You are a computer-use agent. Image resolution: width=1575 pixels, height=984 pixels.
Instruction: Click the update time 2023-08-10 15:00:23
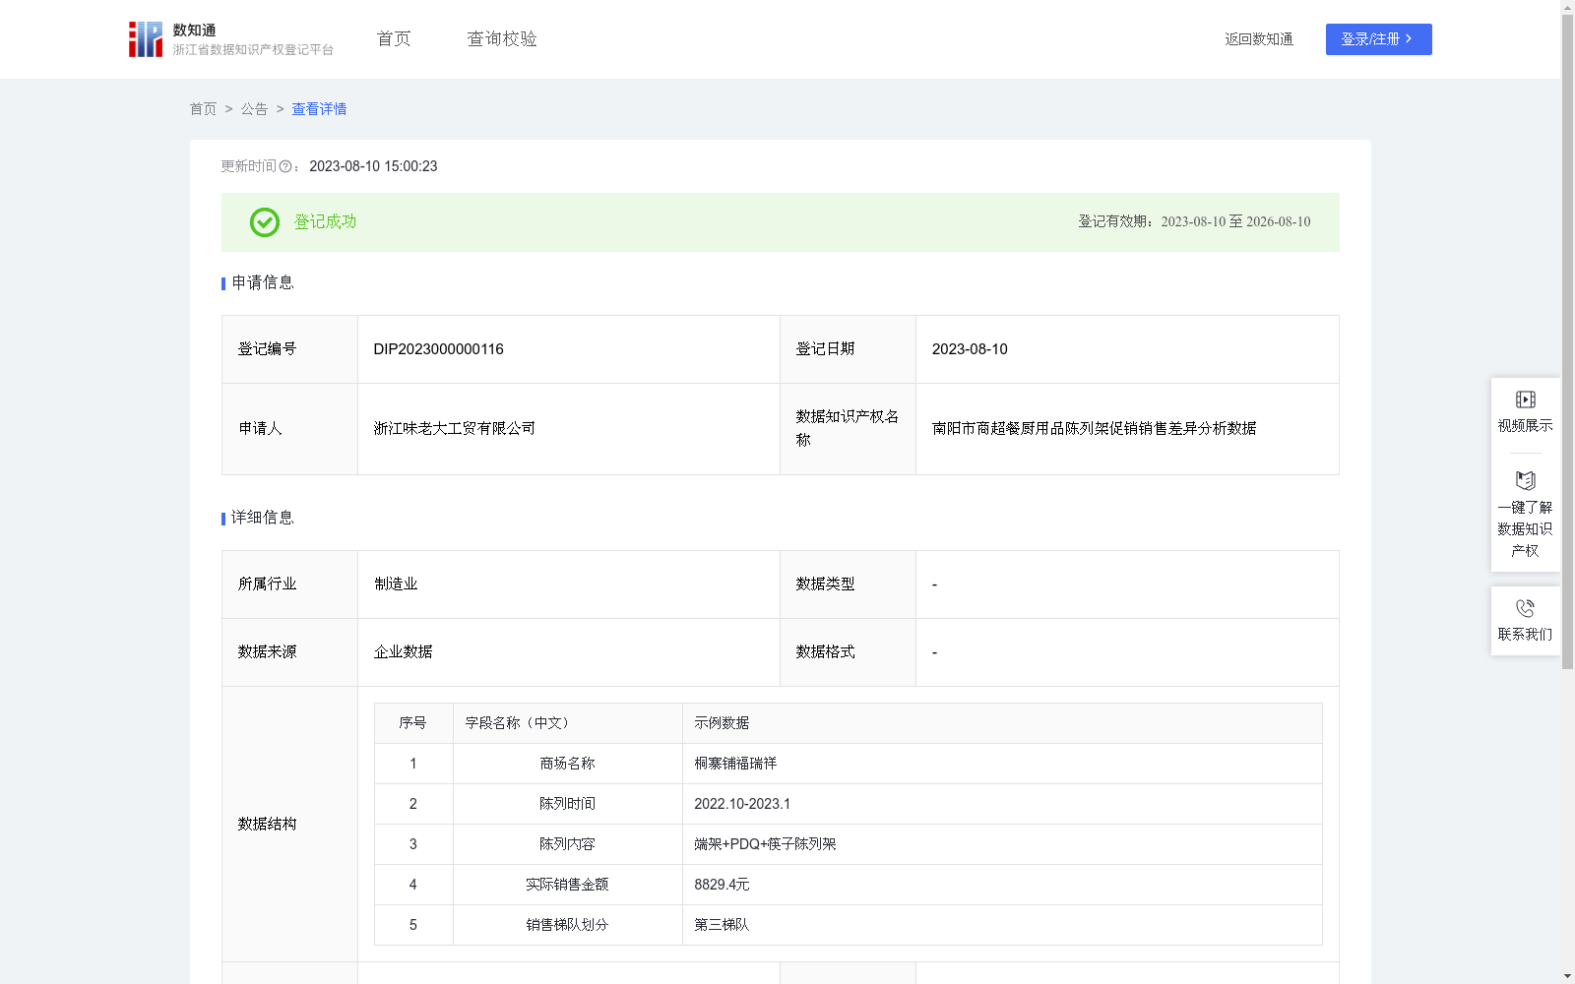click(x=373, y=167)
